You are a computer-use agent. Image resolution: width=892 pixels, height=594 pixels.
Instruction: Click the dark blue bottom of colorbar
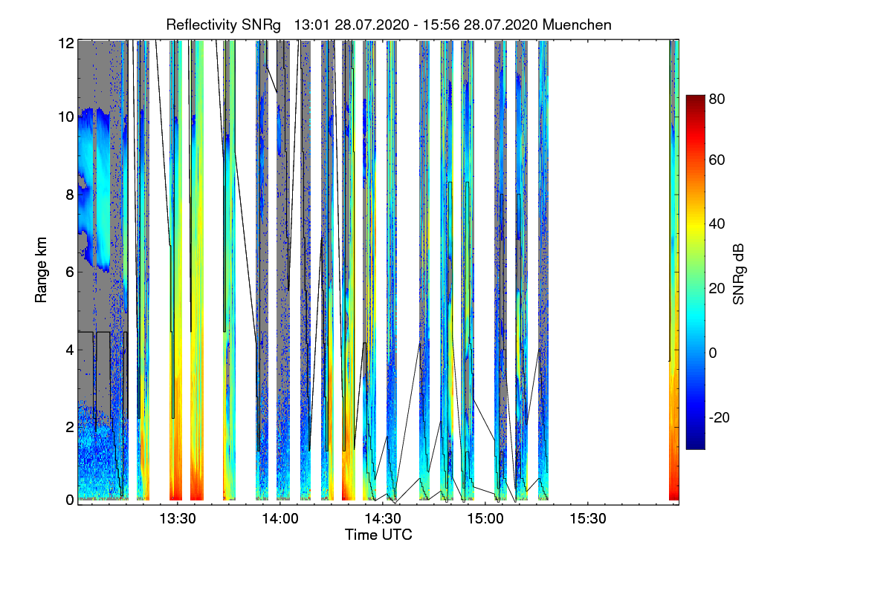(x=695, y=443)
